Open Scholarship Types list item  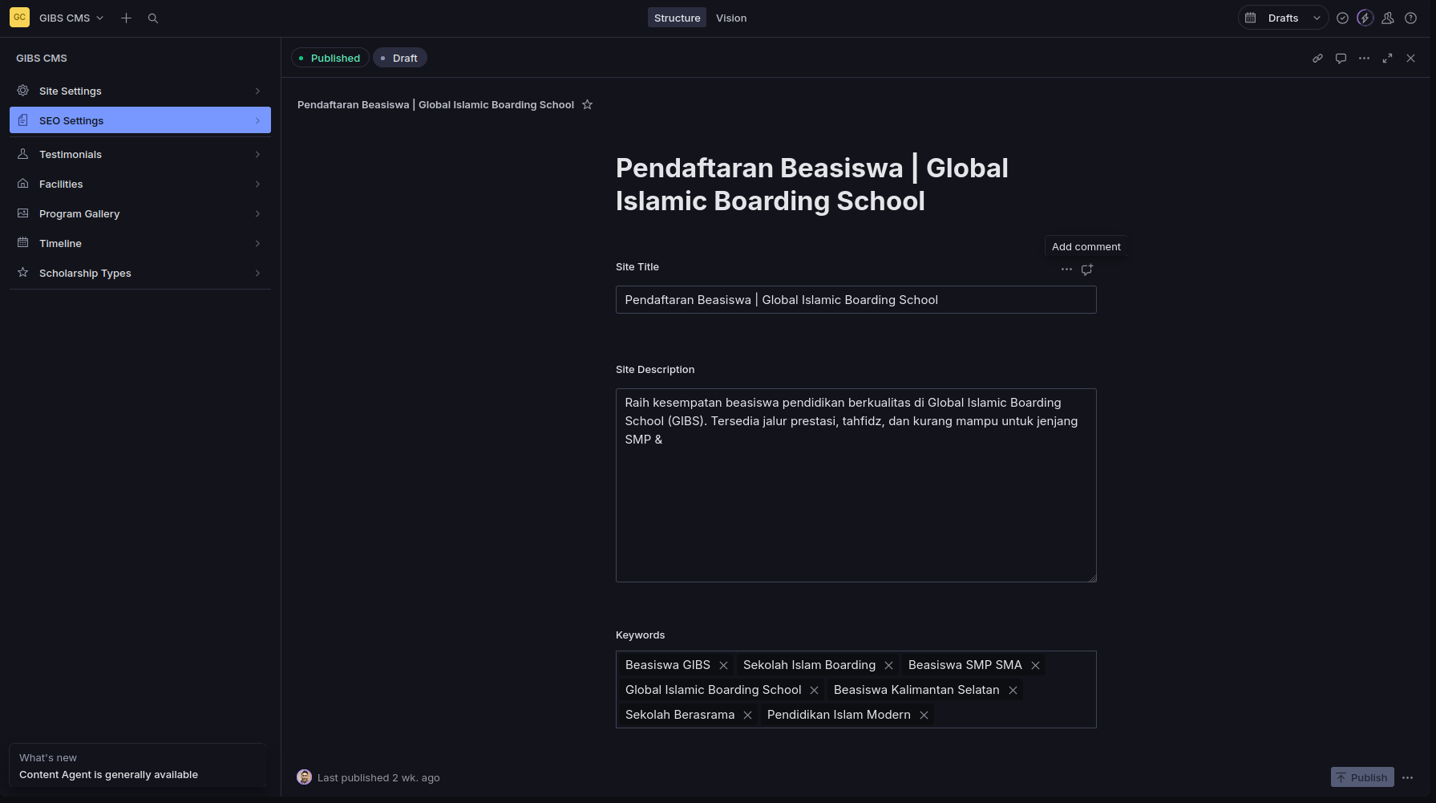click(140, 273)
